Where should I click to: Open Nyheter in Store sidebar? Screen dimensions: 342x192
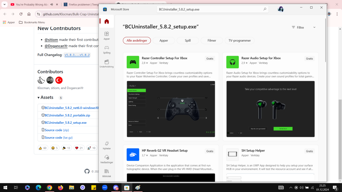coord(107,145)
